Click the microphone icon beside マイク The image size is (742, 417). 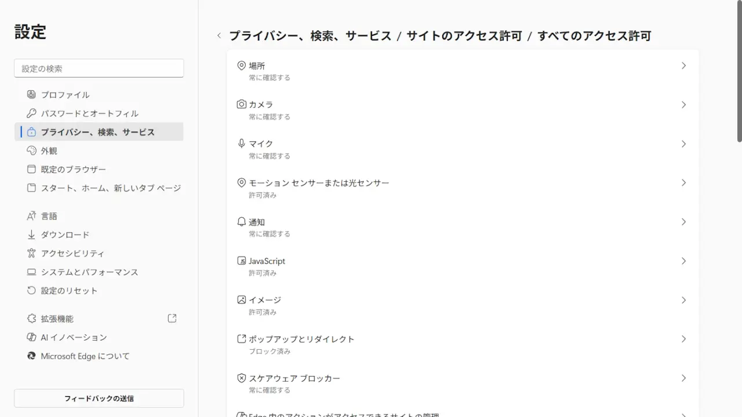tap(242, 144)
